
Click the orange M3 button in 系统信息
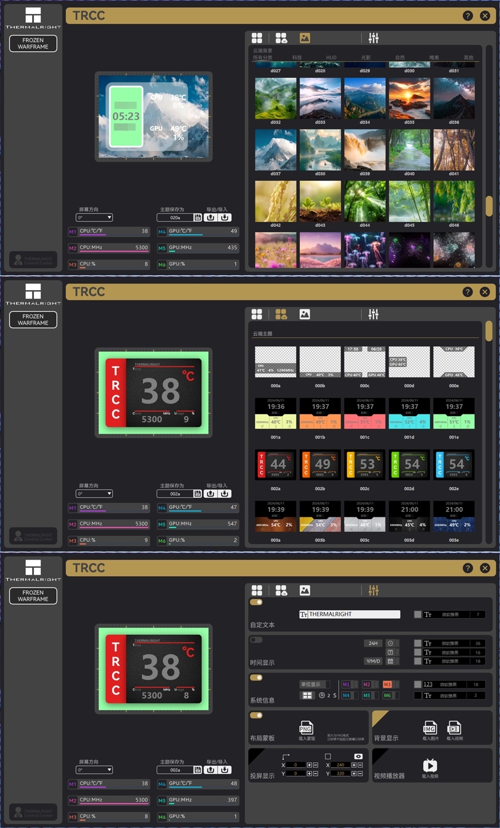pyautogui.click(x=387, y=684)
